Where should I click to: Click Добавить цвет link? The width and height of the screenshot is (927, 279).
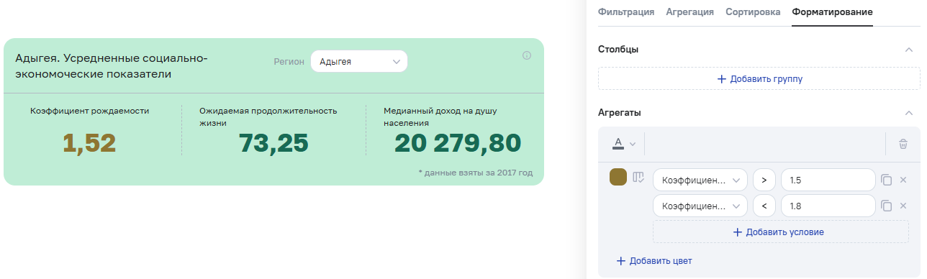(x=654, y=261)
